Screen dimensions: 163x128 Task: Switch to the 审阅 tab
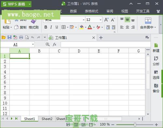[x=110, y=11]
